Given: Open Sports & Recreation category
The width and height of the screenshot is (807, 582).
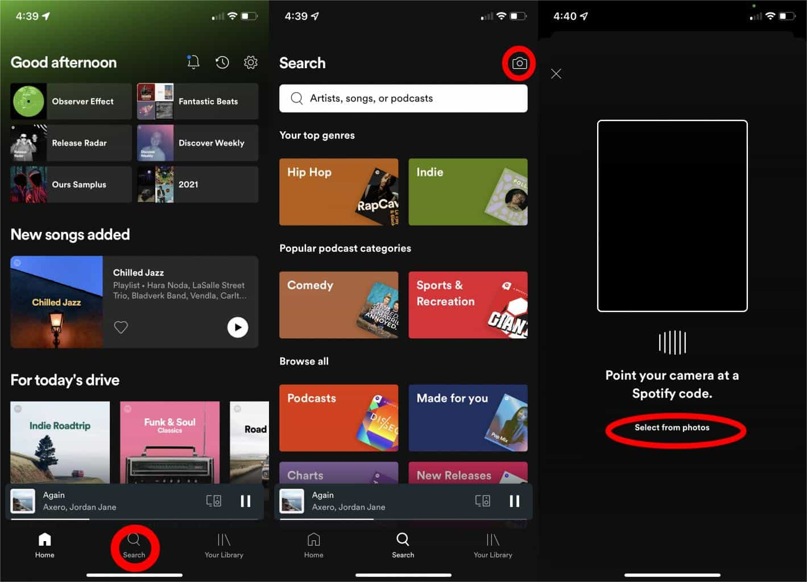Looking at the screenshot, I should (x=468, y=305).
